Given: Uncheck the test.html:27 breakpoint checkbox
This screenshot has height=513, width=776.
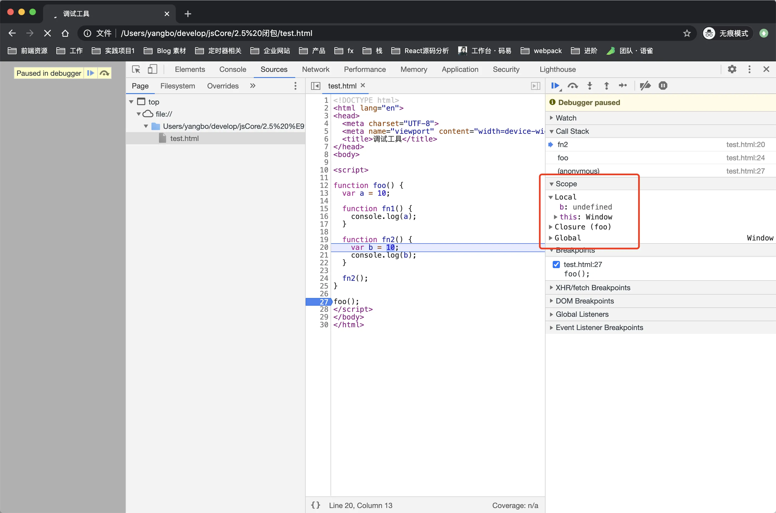Looking at the screenshot, I should (556, 264).
